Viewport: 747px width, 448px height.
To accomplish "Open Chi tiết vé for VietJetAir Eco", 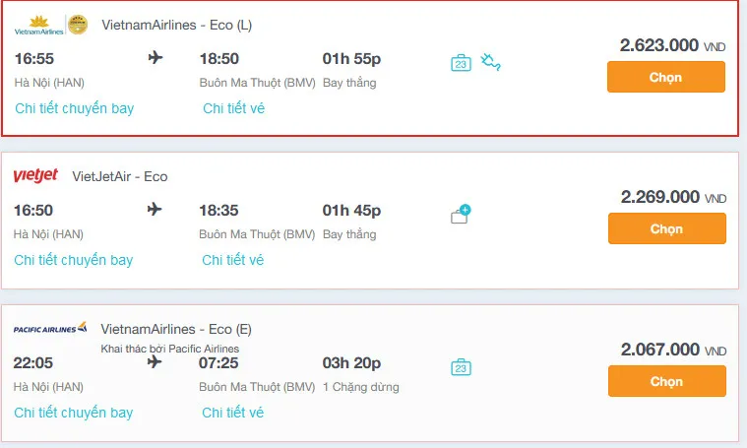I will [x=232, y=260].
